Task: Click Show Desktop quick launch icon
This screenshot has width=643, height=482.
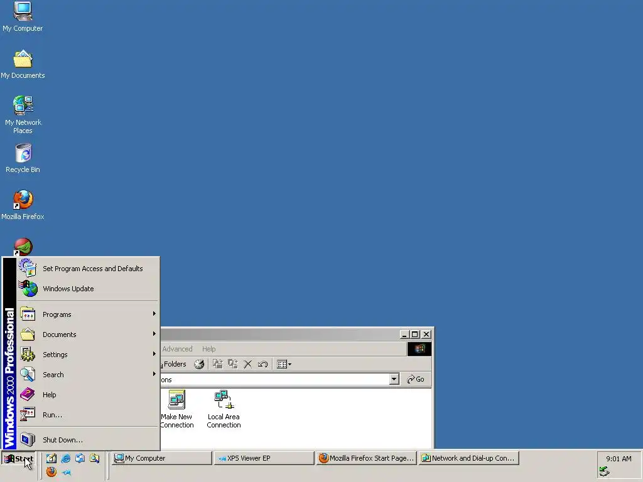Action: click(51, 458)
